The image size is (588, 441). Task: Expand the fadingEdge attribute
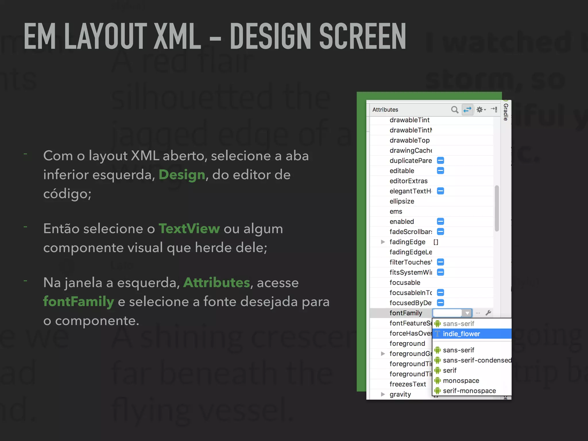coord(383,242)
